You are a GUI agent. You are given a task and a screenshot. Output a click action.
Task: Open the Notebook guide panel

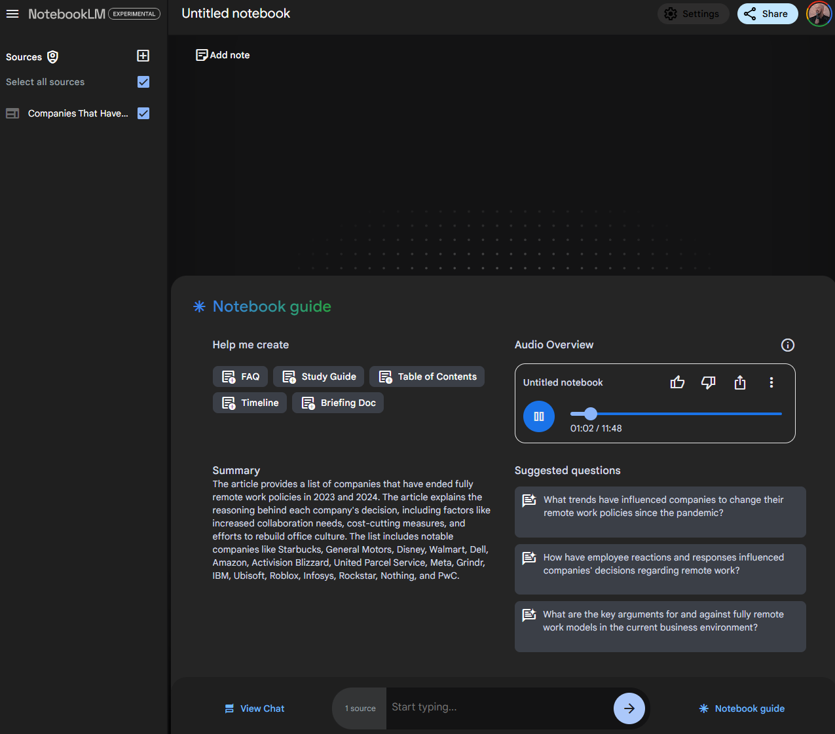741,708
